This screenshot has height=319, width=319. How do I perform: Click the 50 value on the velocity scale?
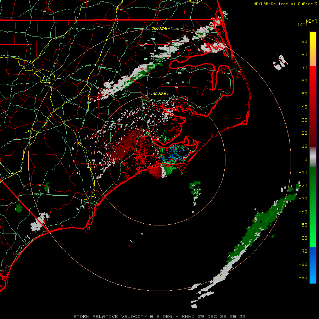304,94
